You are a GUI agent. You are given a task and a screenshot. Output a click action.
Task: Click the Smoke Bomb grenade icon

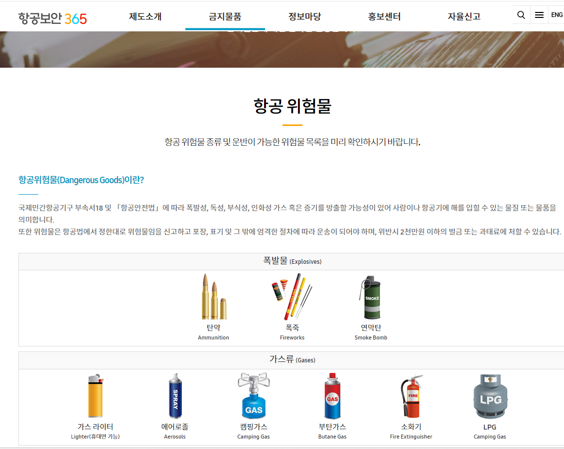[x=370, y=298]
